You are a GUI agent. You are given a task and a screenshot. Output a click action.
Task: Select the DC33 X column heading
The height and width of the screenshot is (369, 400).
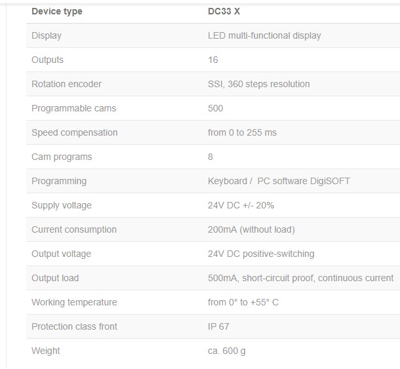(224, 11)
